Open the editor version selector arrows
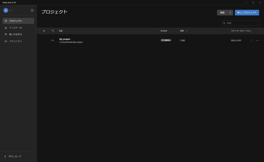 point(251,40)
